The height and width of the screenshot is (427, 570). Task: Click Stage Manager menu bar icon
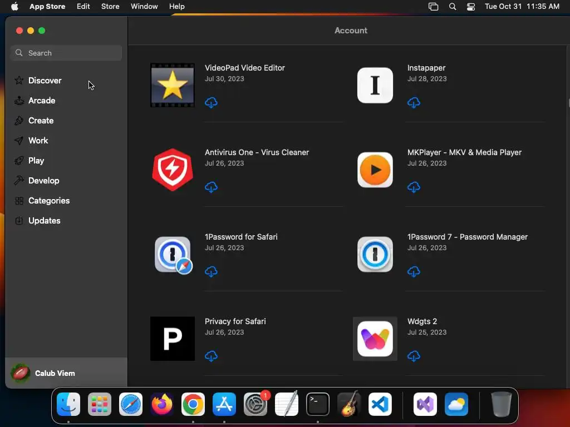pyautogui.click(x=433, y=7)
